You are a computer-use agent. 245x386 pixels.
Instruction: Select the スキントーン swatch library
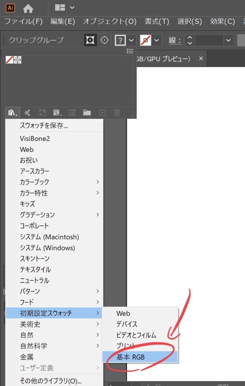click(54, 259)
